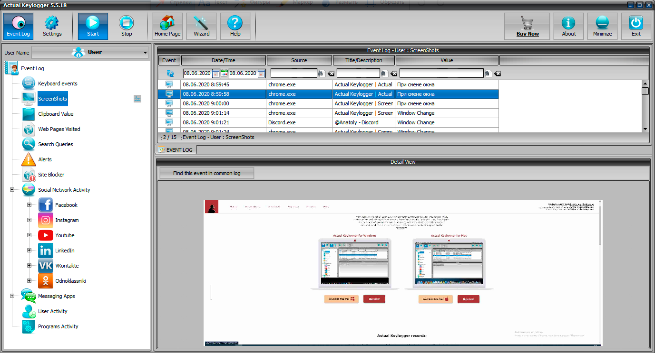Open the About dialog
The image size is (655, 353).
(568, 26)
